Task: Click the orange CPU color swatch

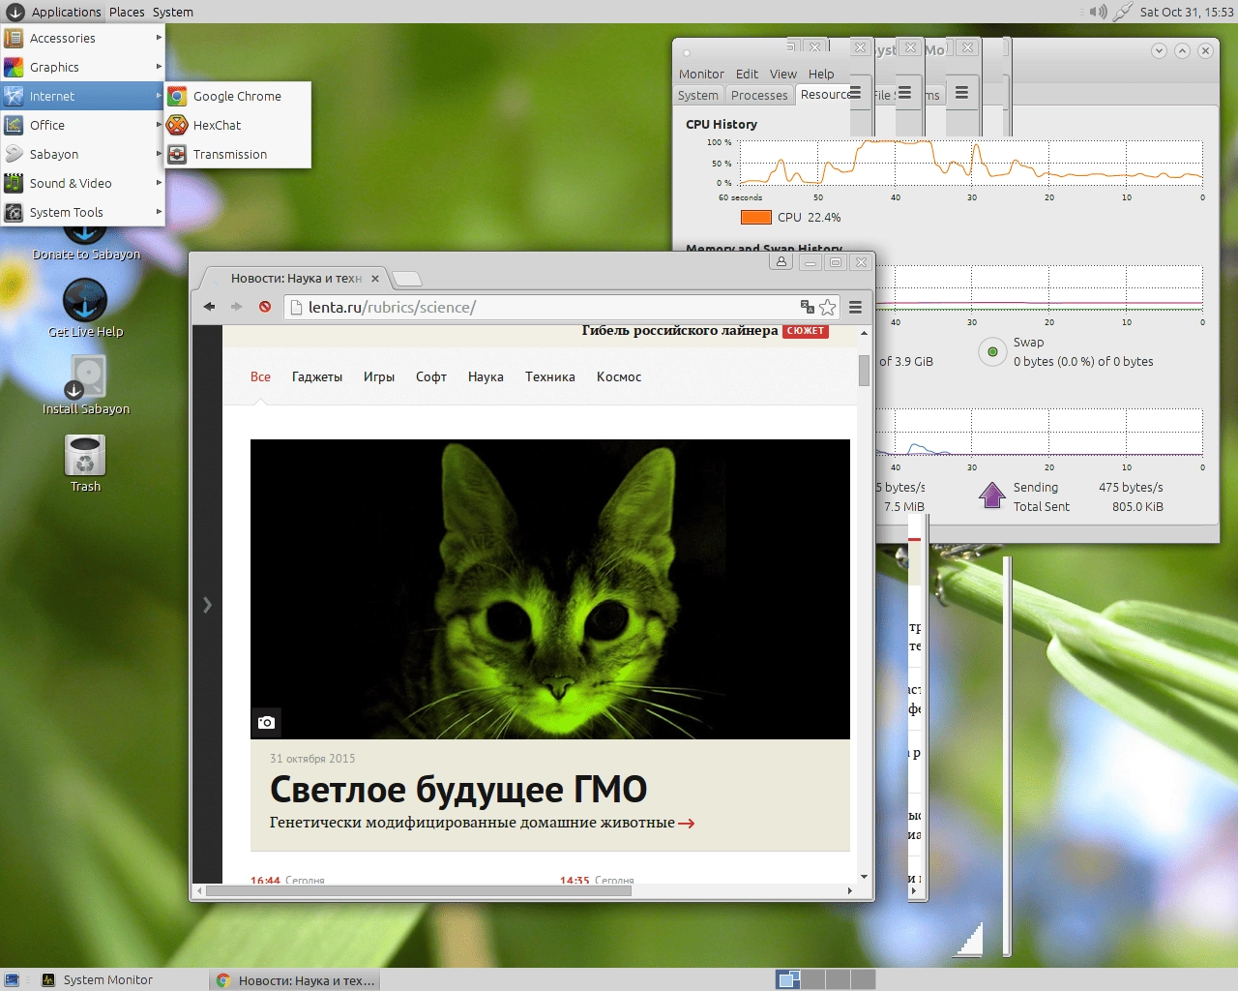Action: coord(755,218)
